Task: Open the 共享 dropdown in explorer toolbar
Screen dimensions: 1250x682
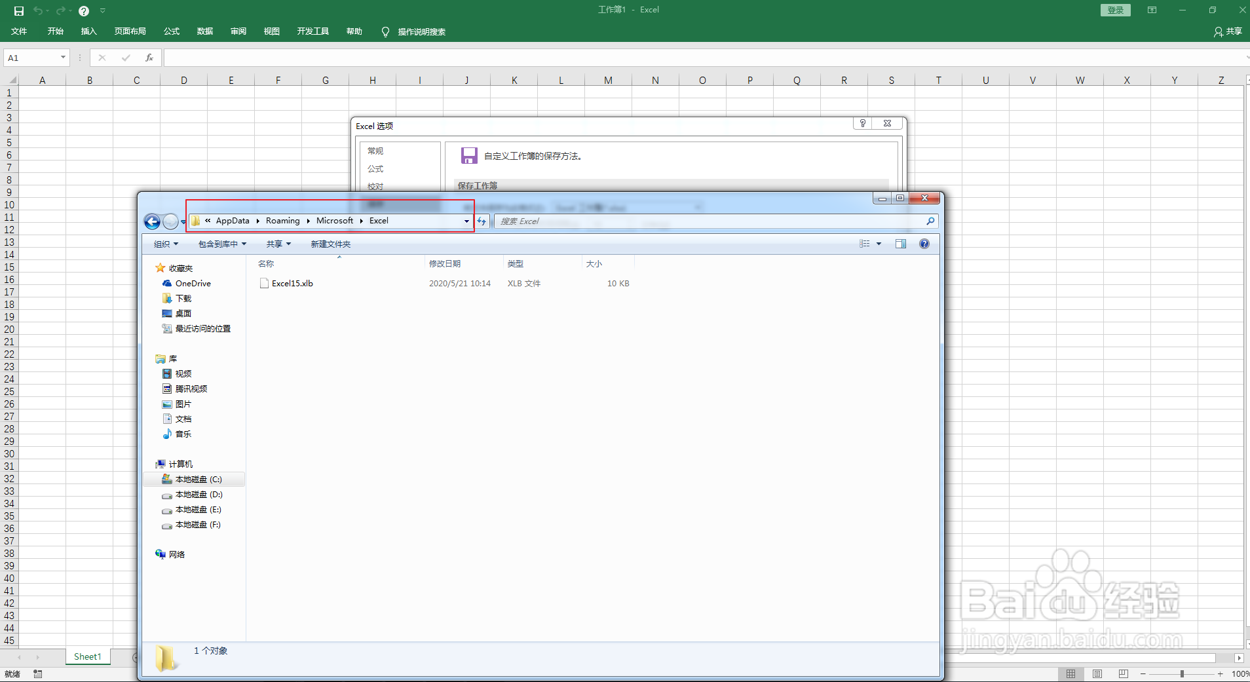Action: point(278,244)
